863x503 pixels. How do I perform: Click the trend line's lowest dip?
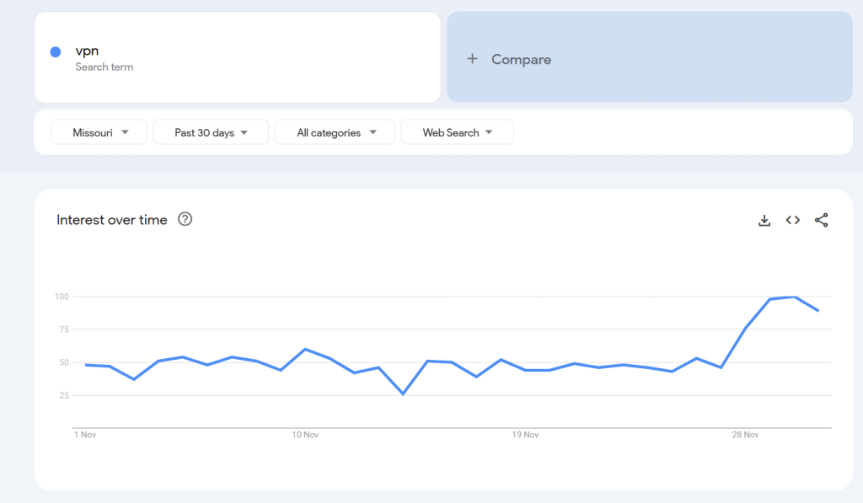pyautogui.click(x=403, y=393)
